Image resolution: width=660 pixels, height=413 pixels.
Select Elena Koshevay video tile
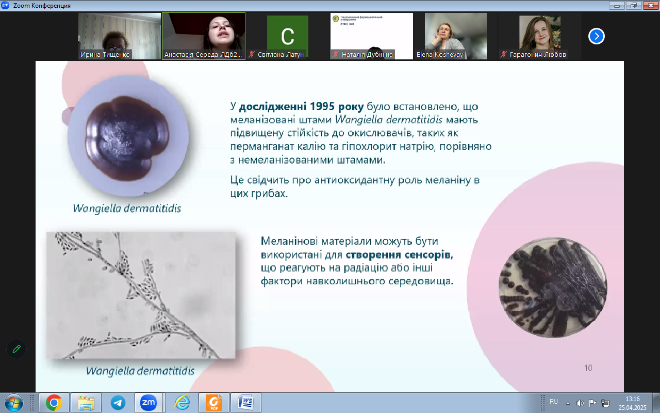click(456, 36)
